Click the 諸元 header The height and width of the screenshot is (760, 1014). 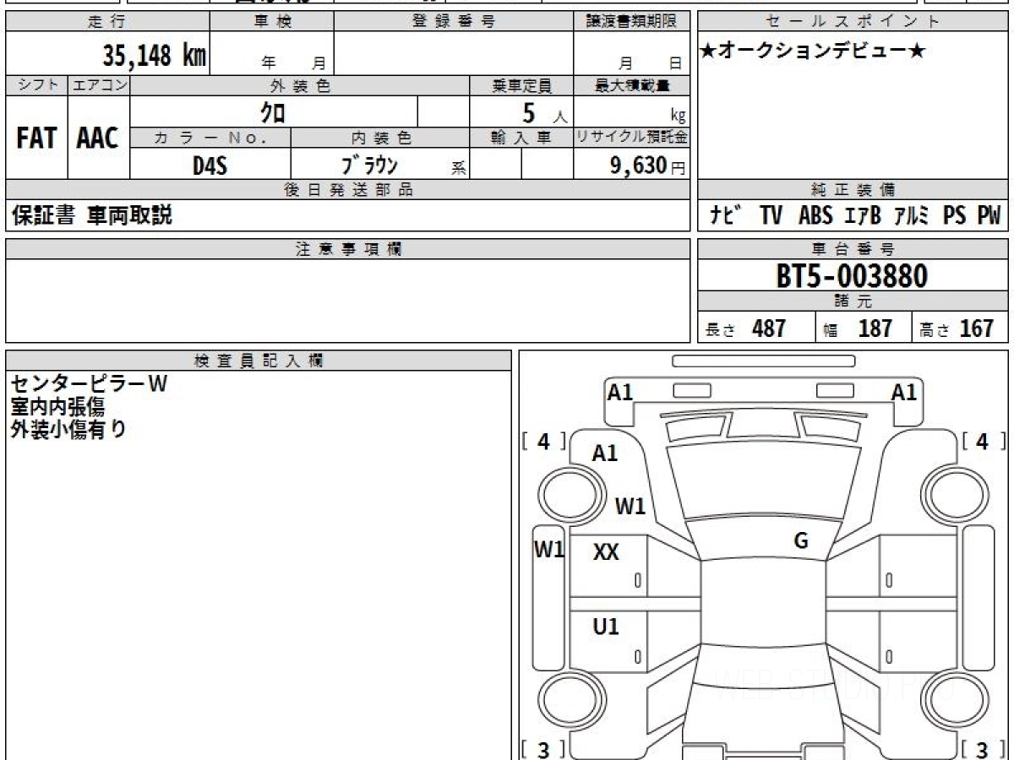[853, 301]
